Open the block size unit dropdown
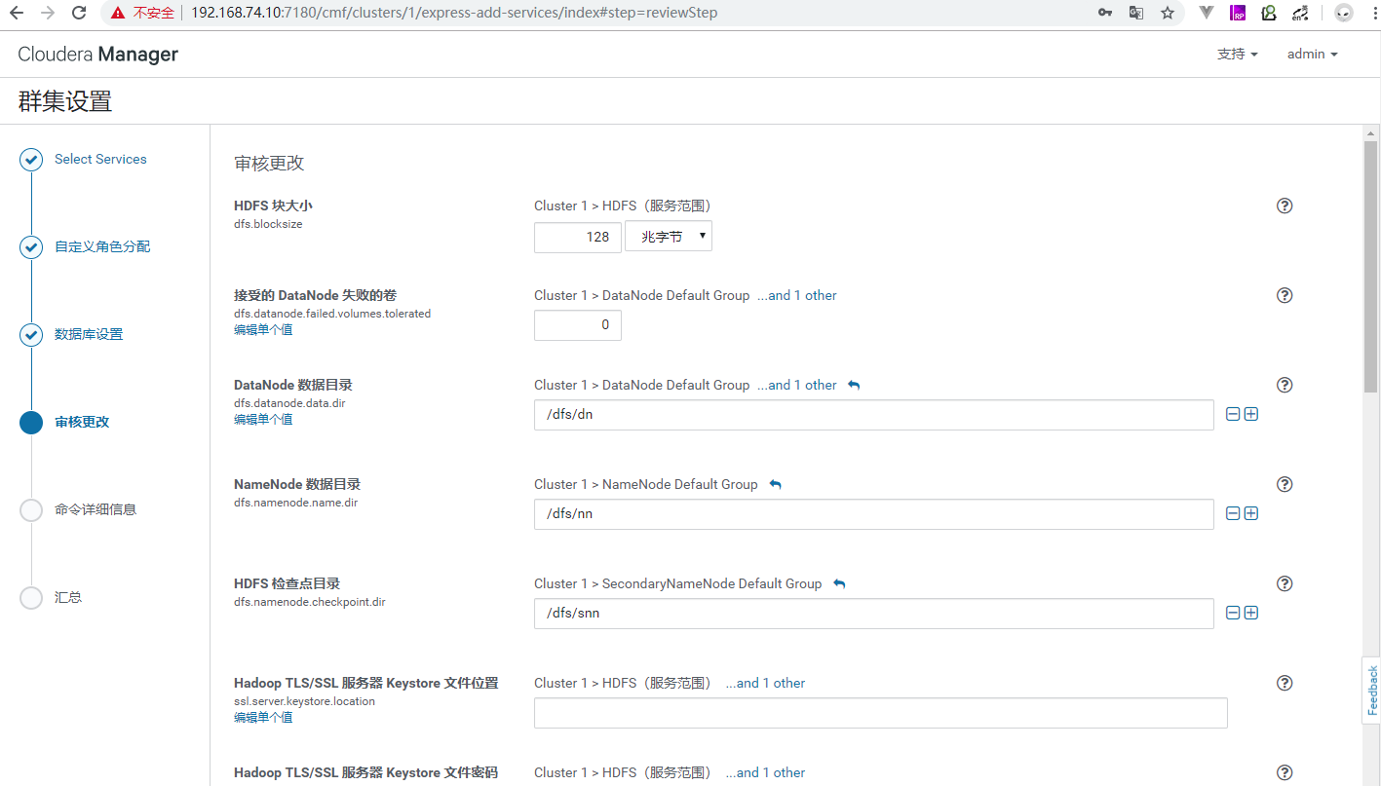Screen dimensions: 1381x786 669,237
